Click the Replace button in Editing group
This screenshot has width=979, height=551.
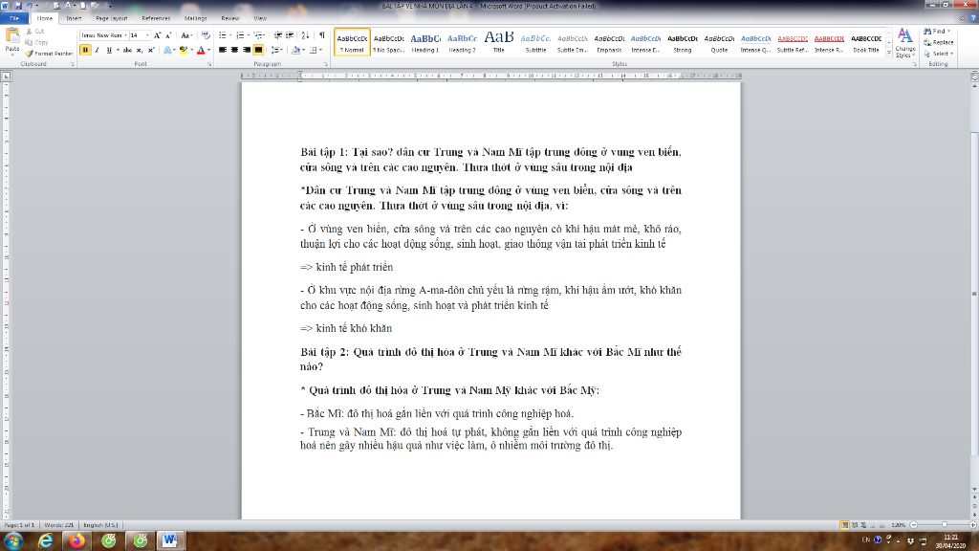tap(939, 42)
